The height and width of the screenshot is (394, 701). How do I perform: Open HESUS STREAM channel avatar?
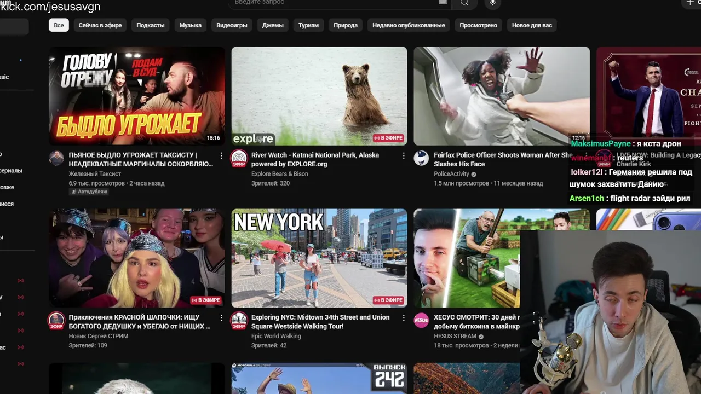click(x=421, y=320)
